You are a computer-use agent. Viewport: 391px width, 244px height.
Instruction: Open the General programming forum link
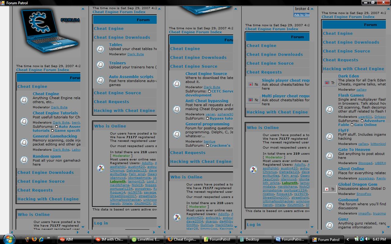click(x=207, y=124)
